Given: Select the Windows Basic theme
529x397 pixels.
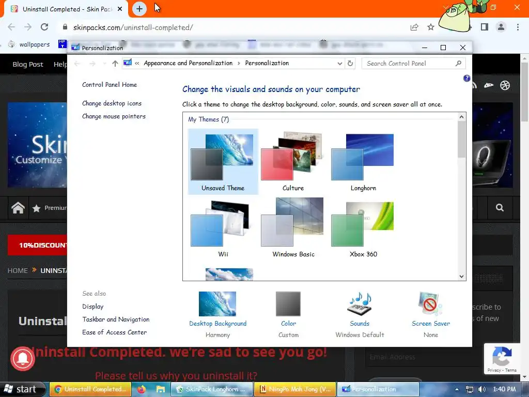Looking at the screenshot, I should [293, 227].
